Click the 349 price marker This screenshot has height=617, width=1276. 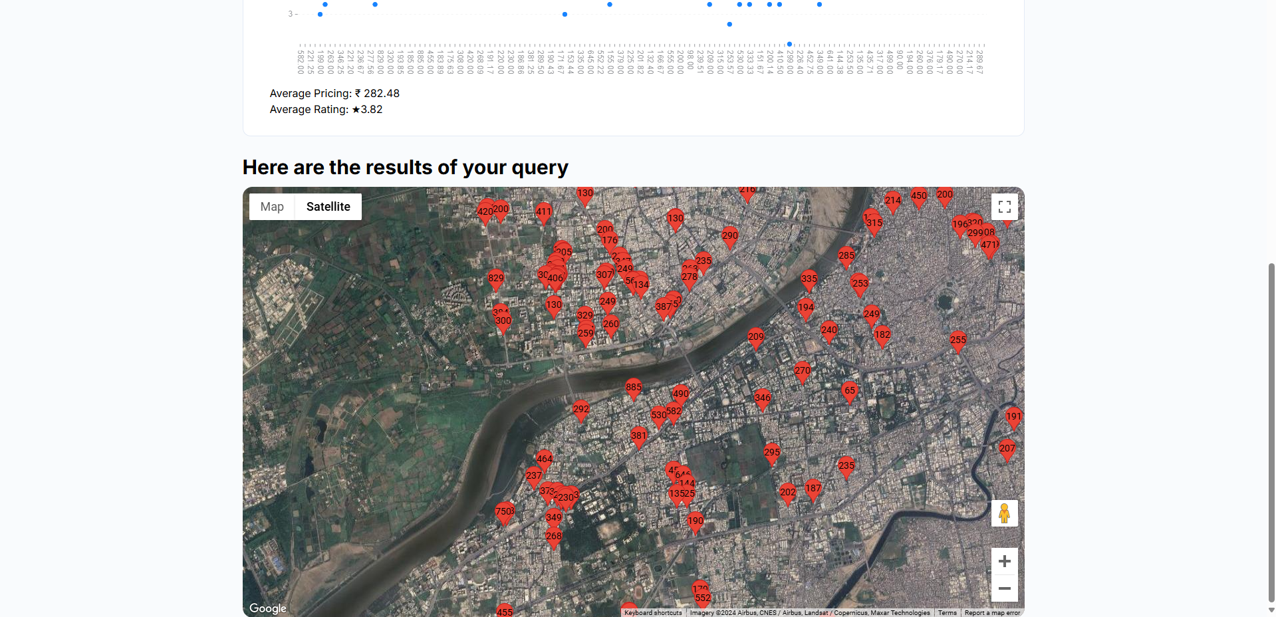(554, 521)
